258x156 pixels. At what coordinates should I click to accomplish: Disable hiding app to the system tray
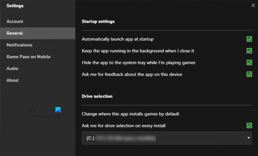coord(249,63)
